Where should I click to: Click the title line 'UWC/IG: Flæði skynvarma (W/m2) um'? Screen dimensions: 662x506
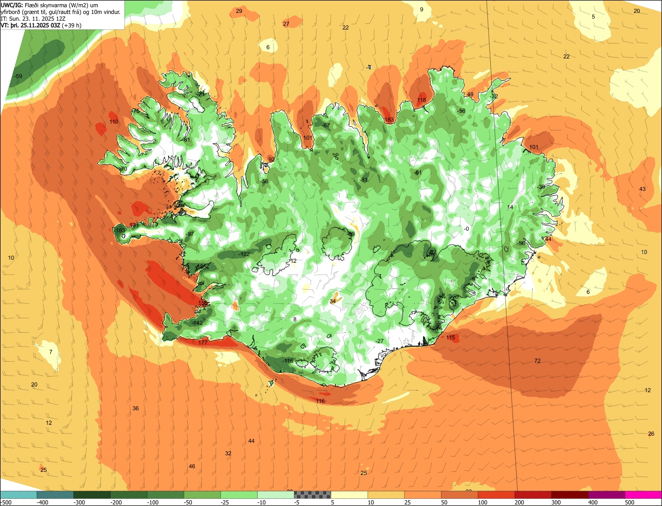(x=50, y=5)
